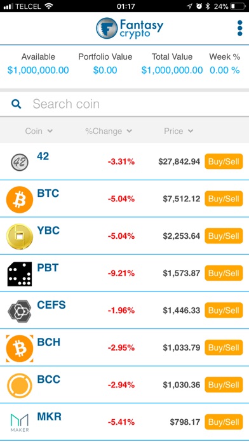Open the CEFS coin name link

[51, 305]
